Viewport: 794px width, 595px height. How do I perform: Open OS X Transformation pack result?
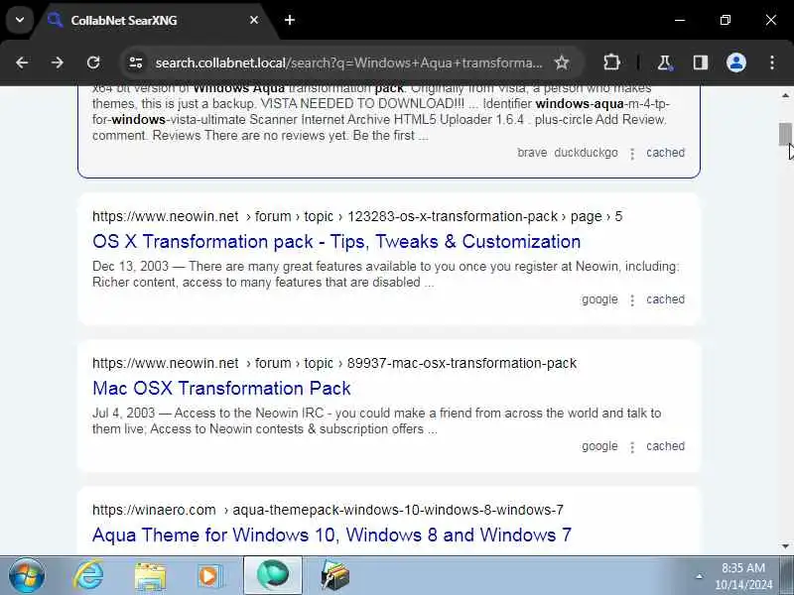(336, 241)
